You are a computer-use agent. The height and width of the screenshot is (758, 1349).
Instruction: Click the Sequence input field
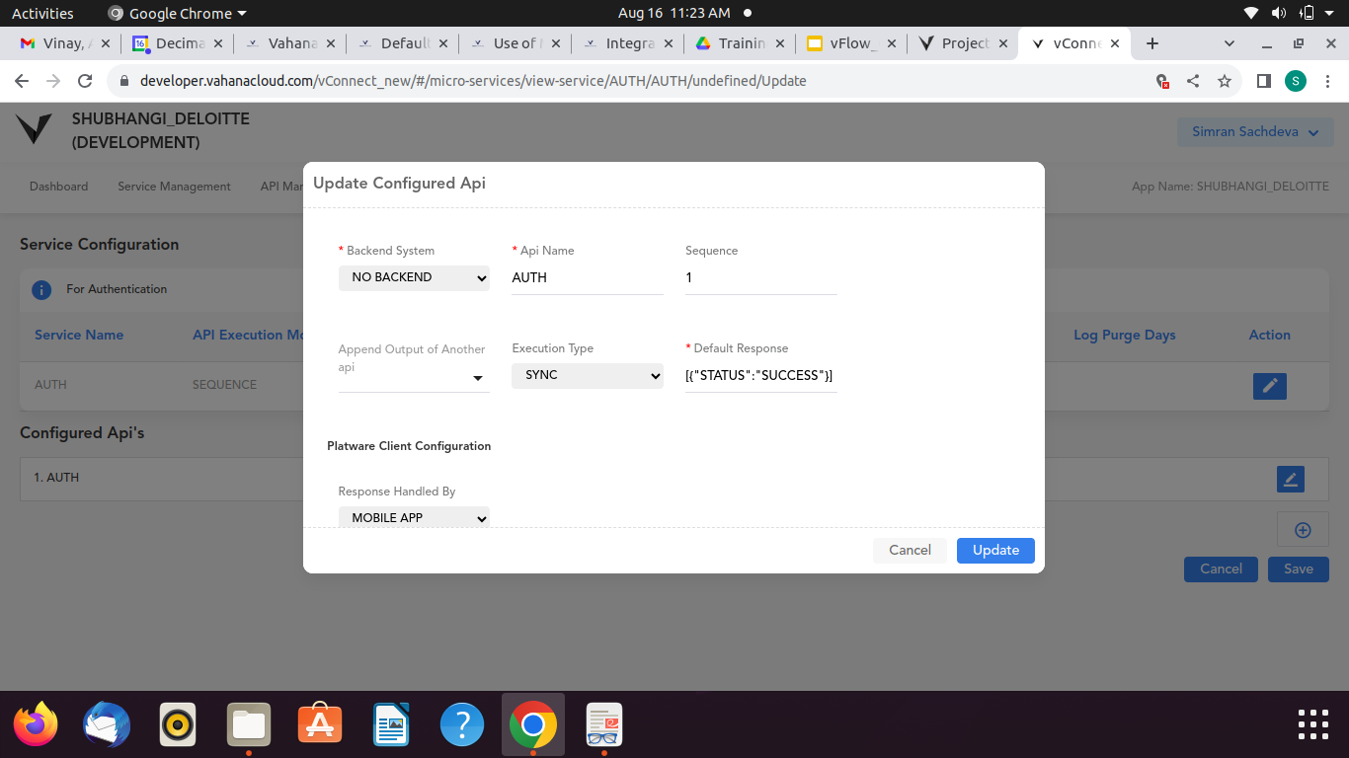[760, 278]
